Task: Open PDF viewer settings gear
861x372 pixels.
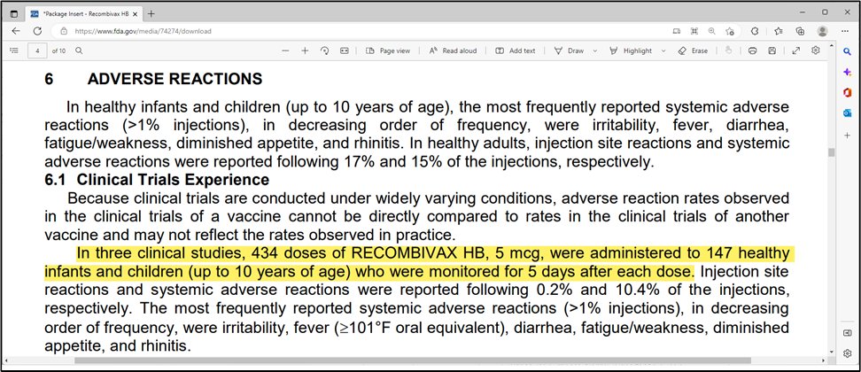Action: pyautogui.click(x=815, y=51)
